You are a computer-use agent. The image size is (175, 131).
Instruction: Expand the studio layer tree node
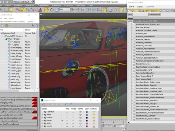coord(43,123)
